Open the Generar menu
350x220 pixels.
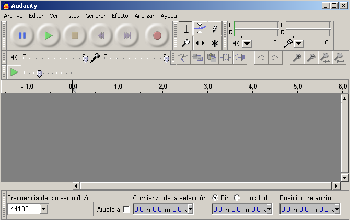click(95, 16)
